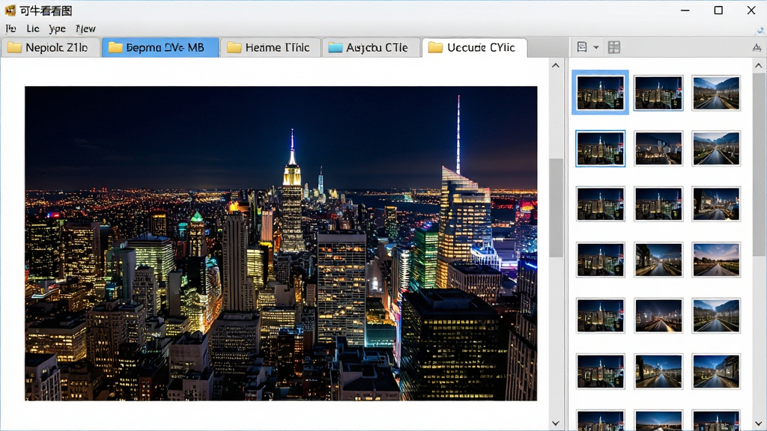Select the middle thumbnail in the third row
The image size is (767, 431).
[x=658, y=204]
